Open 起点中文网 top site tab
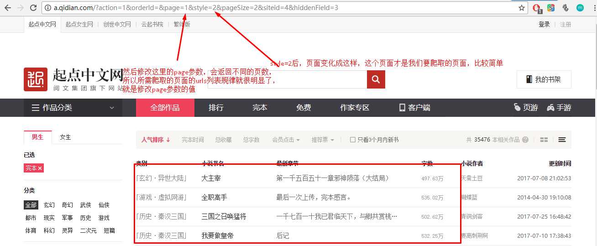Image resolution: width=597 pixels, height=246 pixels. point(42,24)
